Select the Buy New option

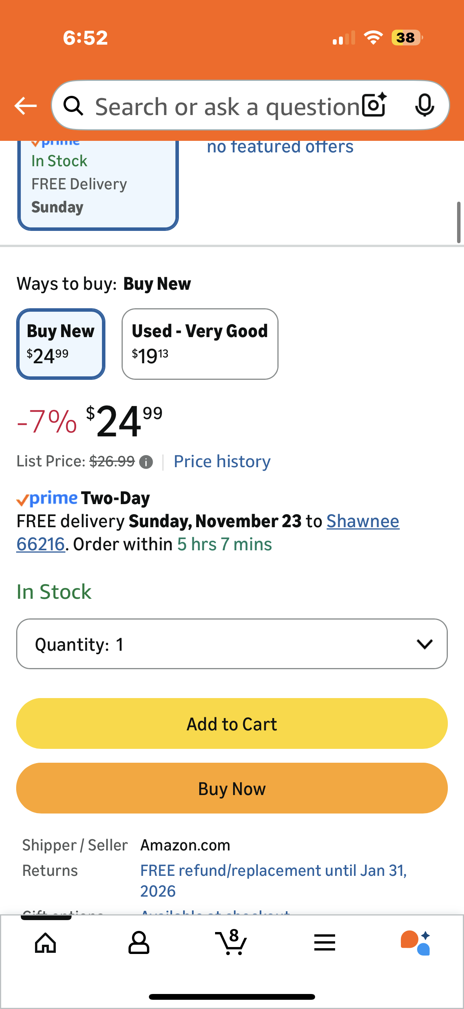coord(61,344)
